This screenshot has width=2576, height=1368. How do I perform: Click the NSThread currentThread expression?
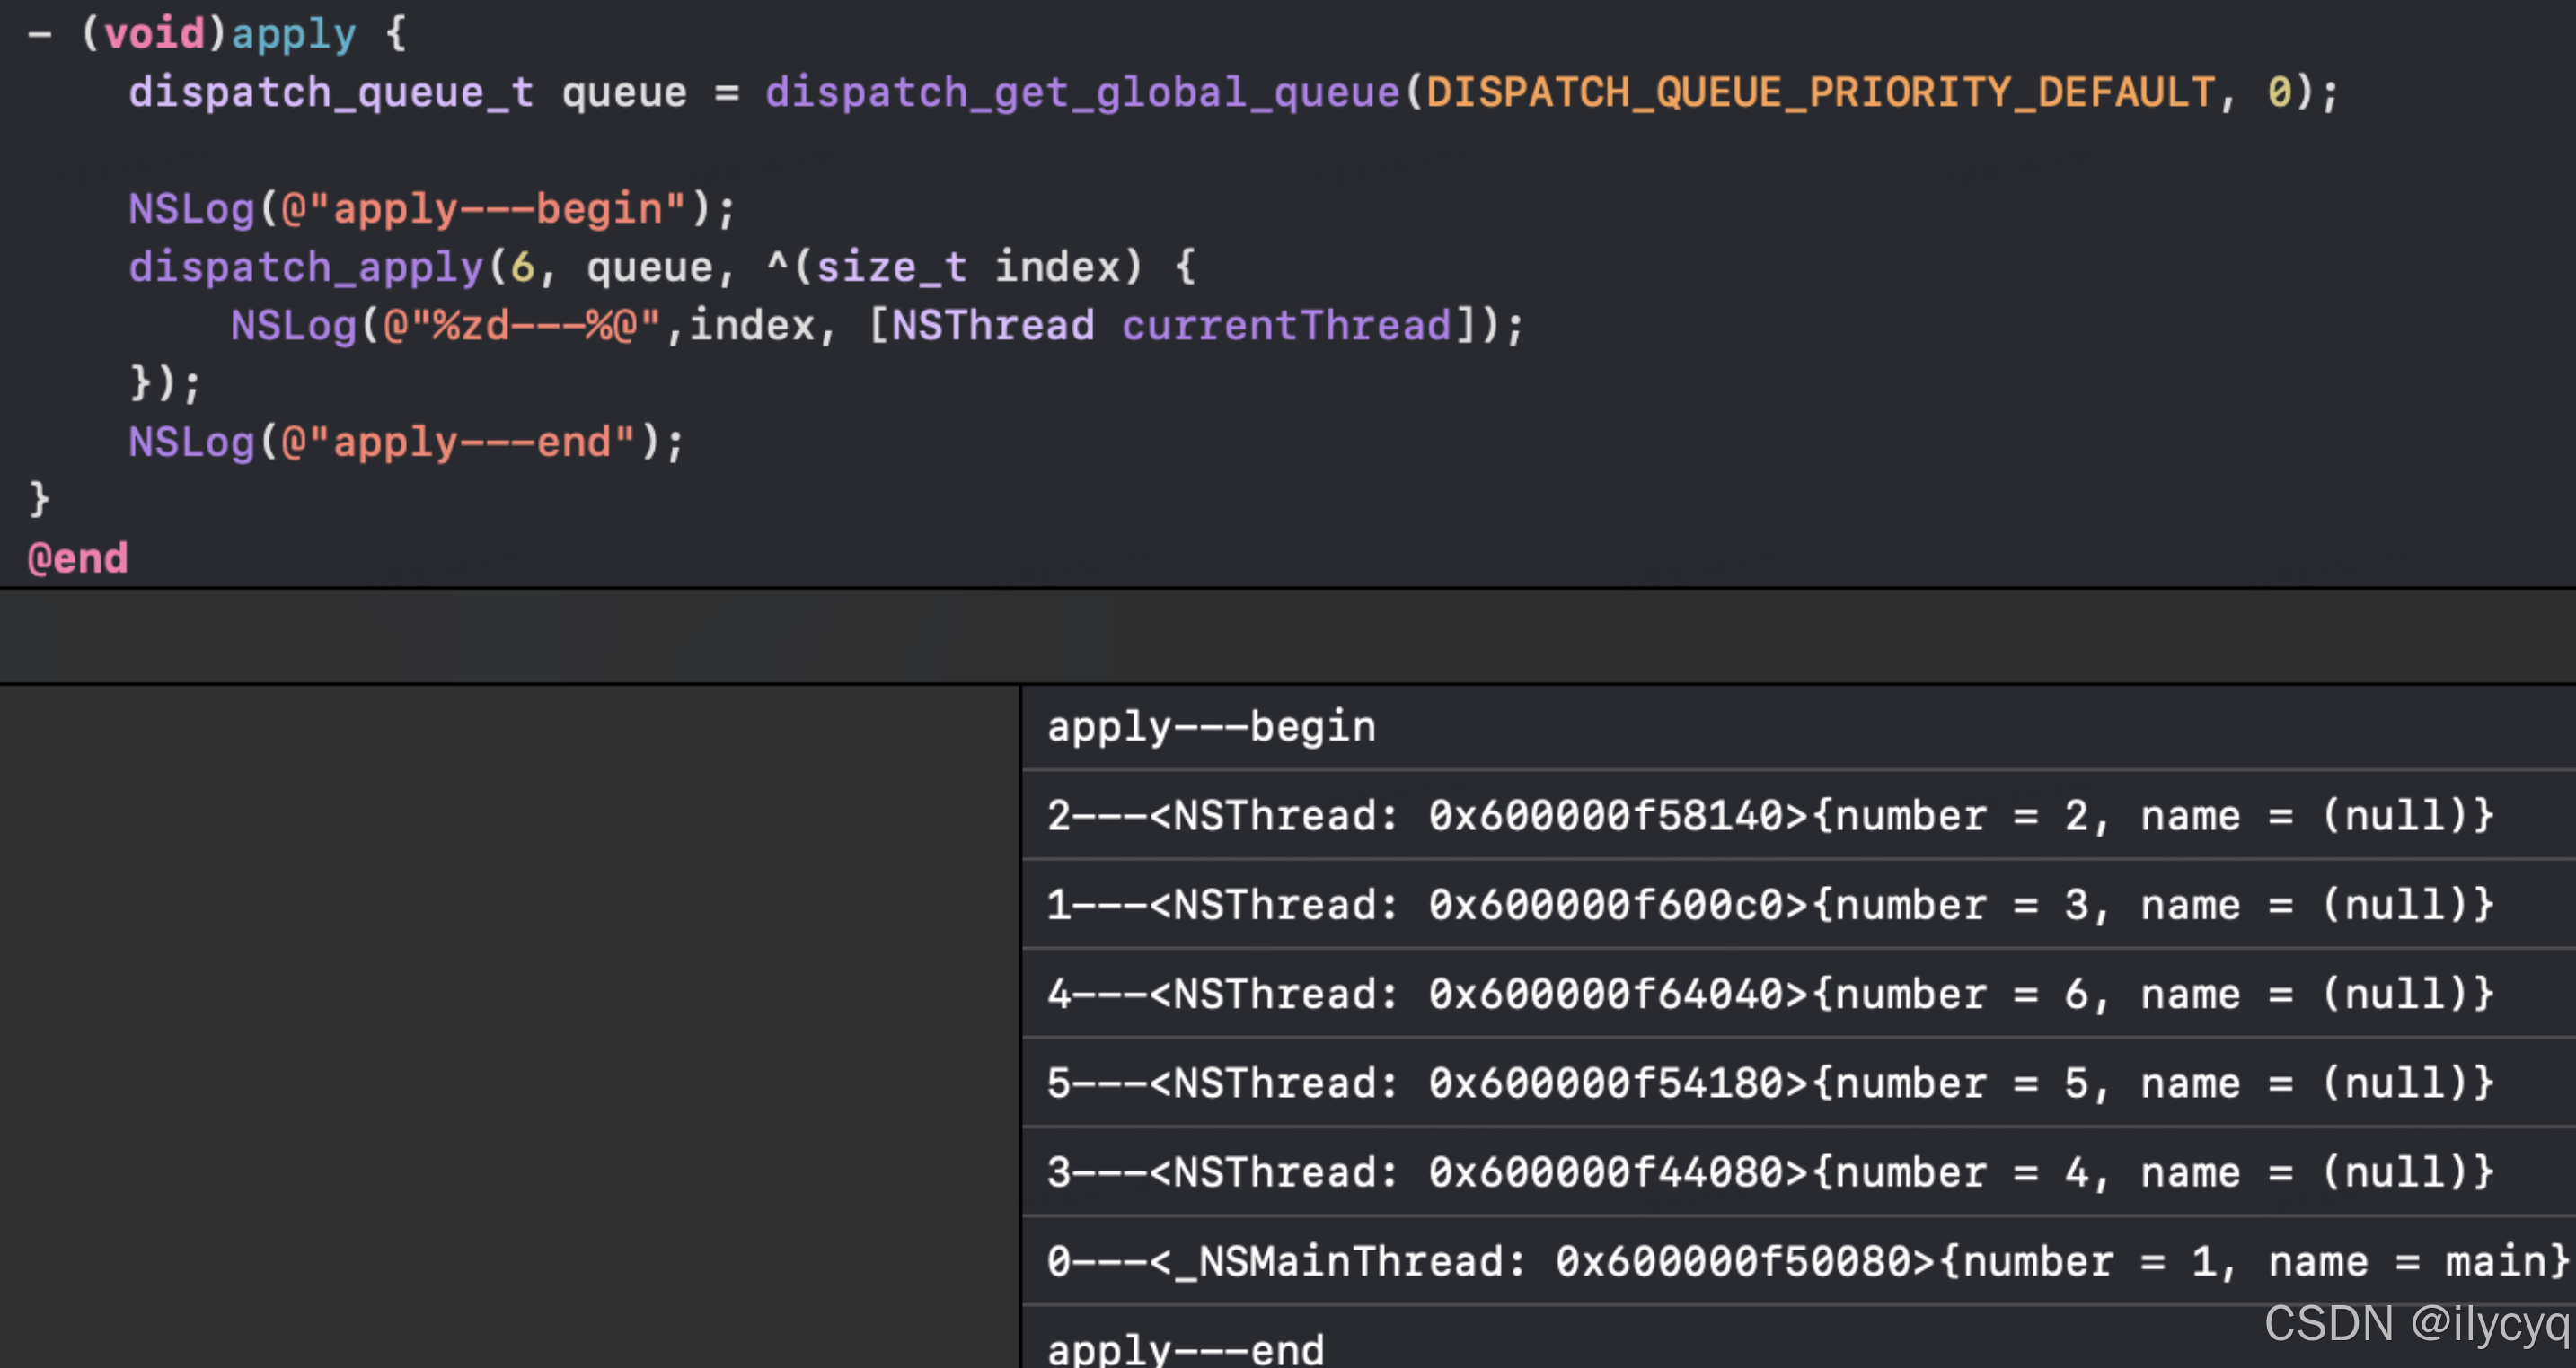point(1172,326)
